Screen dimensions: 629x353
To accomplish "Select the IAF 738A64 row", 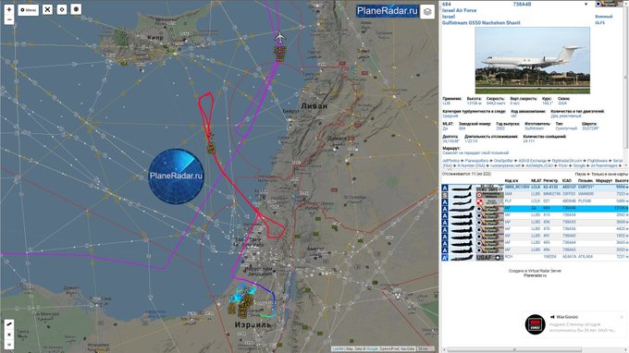I will [535, 243].
